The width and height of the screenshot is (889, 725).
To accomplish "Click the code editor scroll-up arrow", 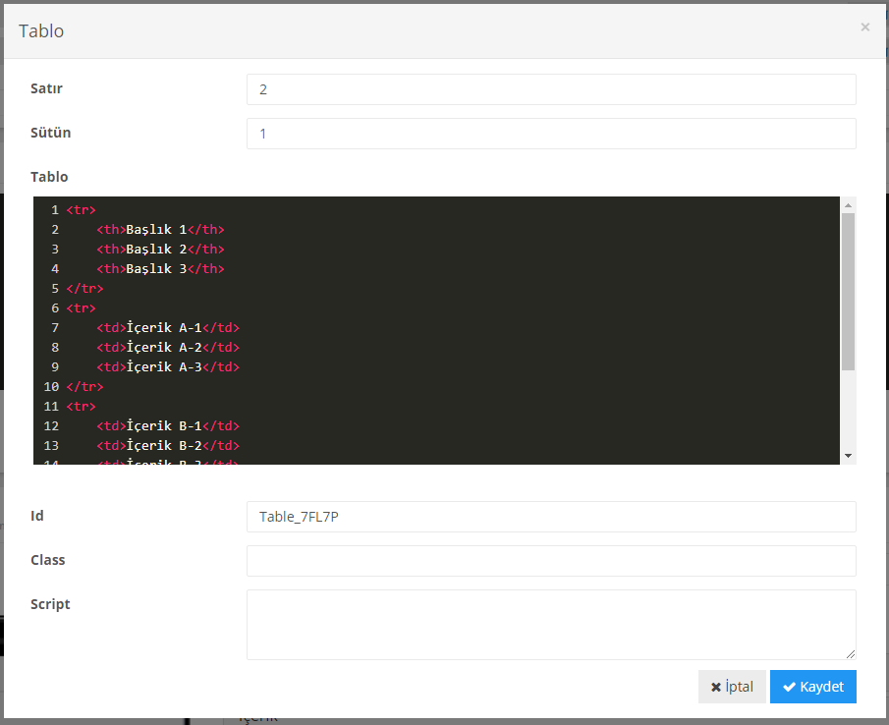I will [x=849, y=204].
